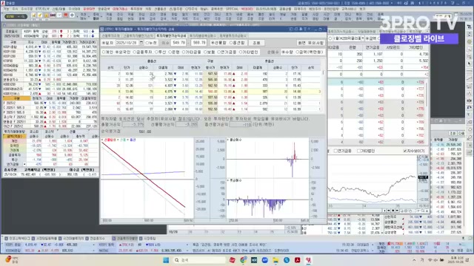Click the circular settings icon in top toolbar
Screen dimensions: 474x266
point(73,16)
